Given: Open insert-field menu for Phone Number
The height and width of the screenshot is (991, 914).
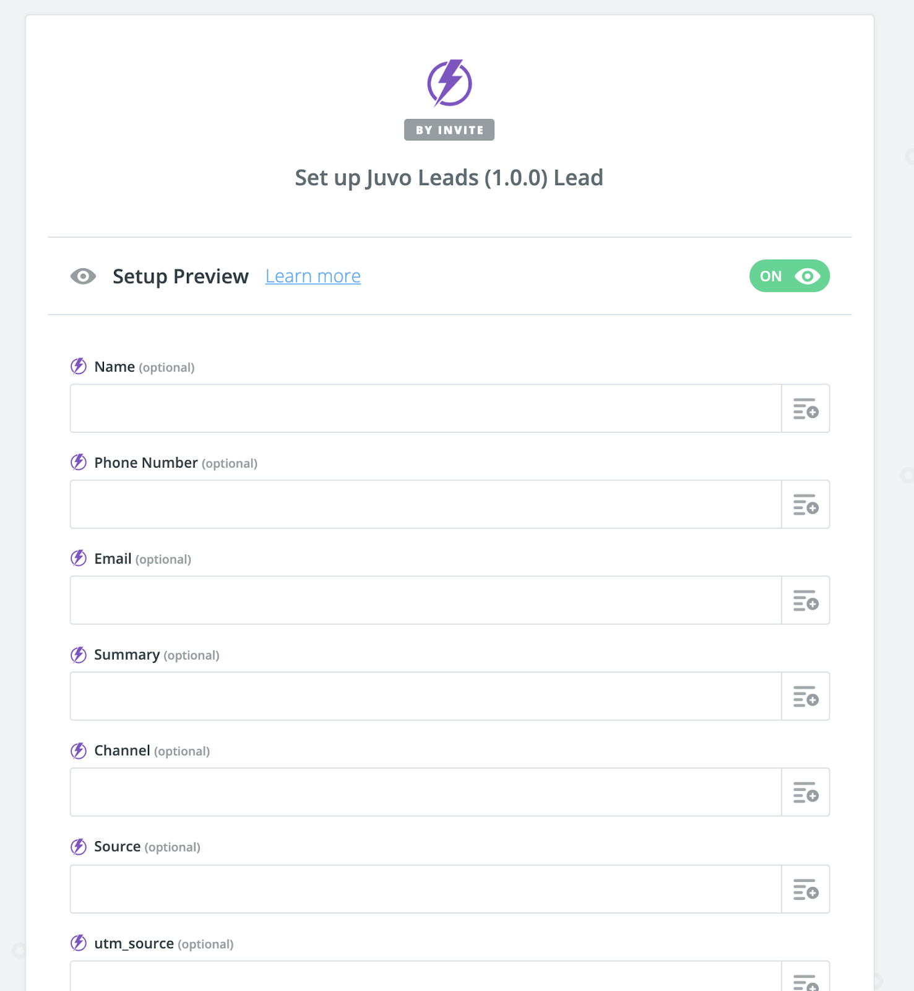Looking at the screenshot, I should (805, 505).
